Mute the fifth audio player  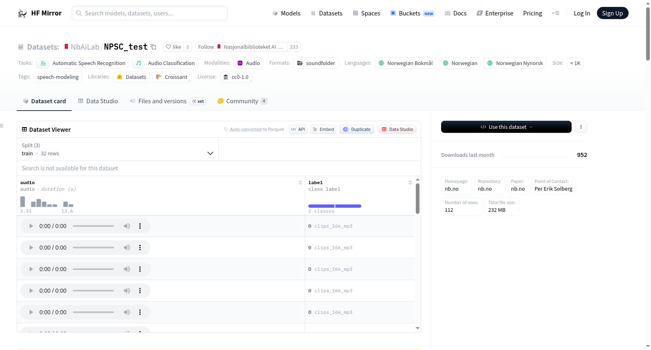(x=127, y=312)
